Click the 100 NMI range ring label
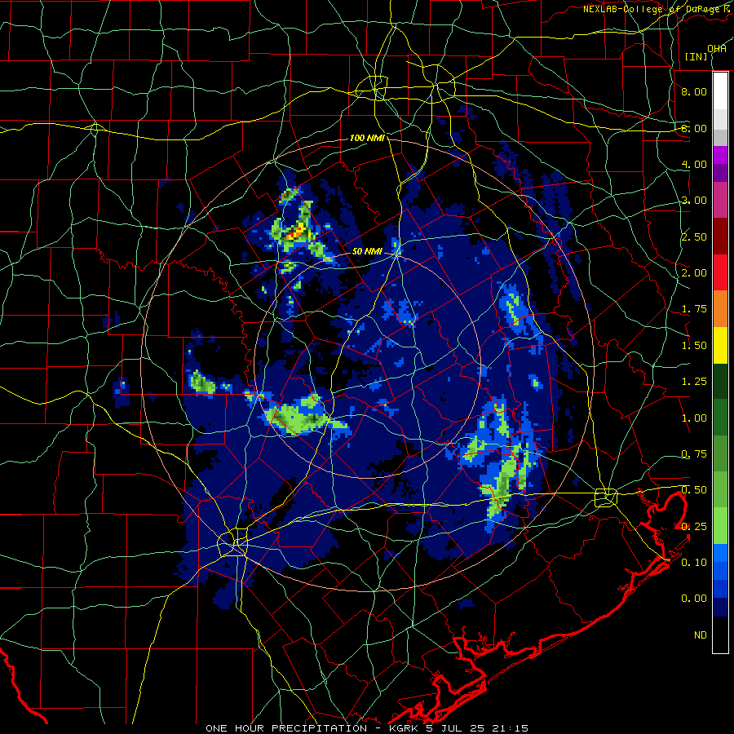This screenshot has width=734, height=734. pyautogui.click(x=367, y=138)
